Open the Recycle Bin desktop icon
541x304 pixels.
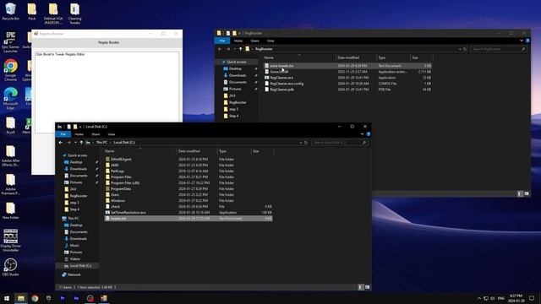(x=10, y=12)
